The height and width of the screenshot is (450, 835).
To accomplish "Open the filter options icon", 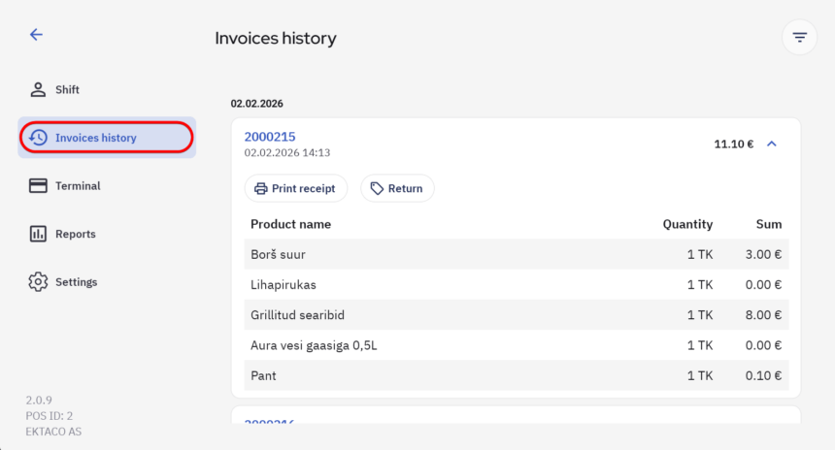I will point(799,38).
